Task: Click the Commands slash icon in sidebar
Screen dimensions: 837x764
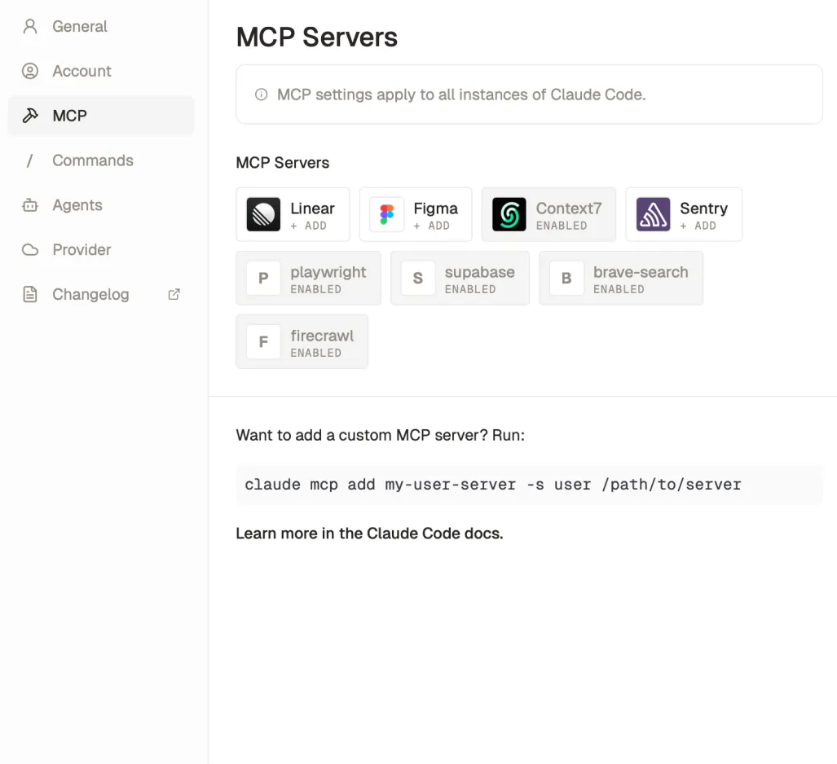Action: (x=30, y=160)
